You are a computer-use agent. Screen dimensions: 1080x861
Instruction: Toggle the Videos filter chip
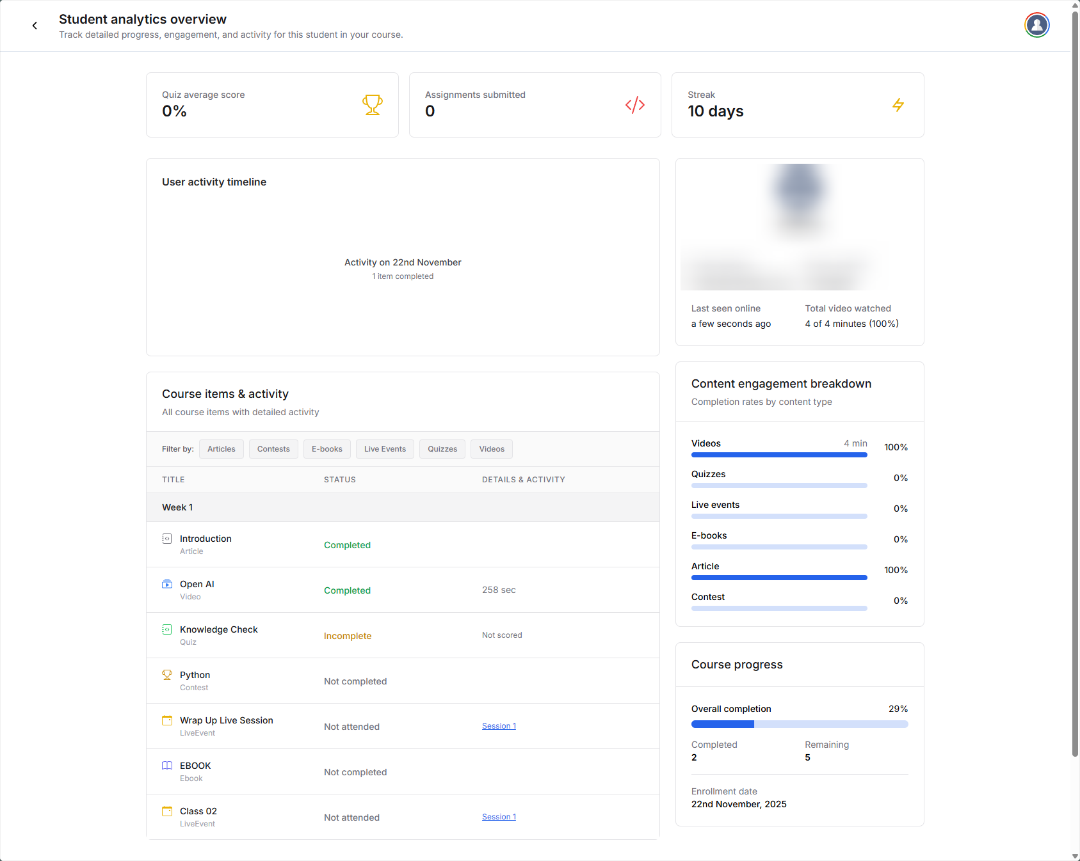coord(491,448)
